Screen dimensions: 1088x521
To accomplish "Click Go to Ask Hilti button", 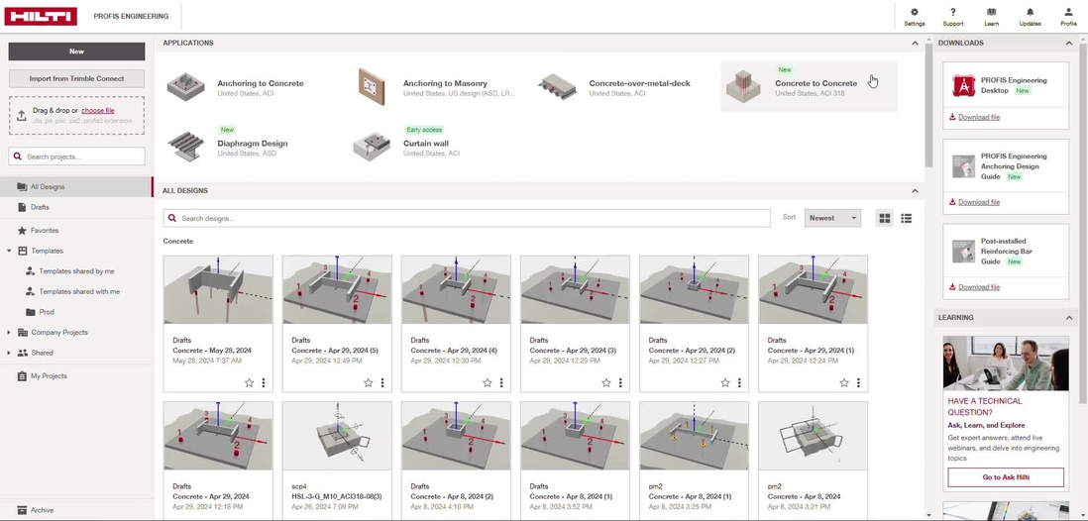I will [1005, 477].
